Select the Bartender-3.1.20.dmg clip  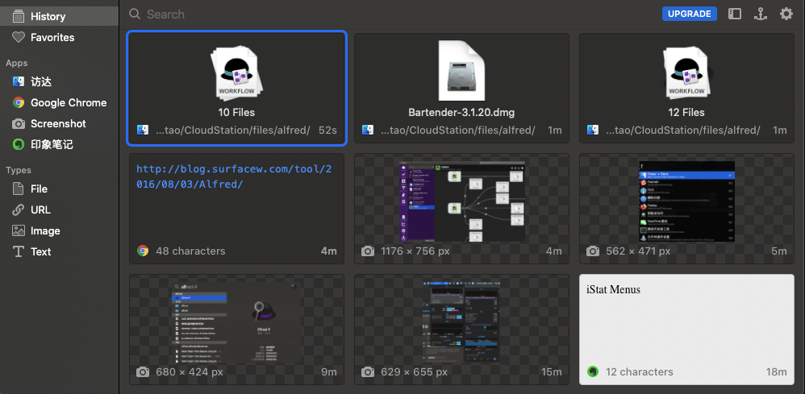(461, 89)
